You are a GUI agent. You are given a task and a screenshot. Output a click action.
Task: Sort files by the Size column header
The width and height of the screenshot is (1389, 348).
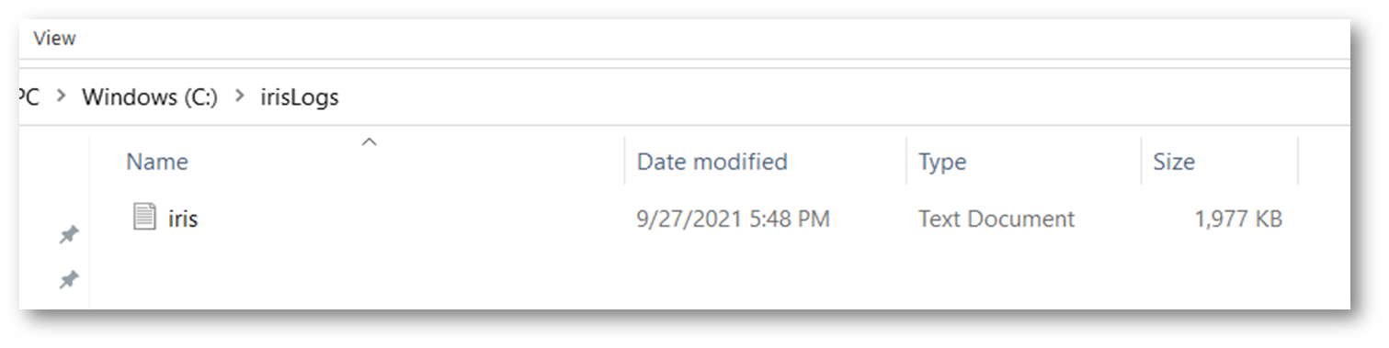coord(1174,163)
